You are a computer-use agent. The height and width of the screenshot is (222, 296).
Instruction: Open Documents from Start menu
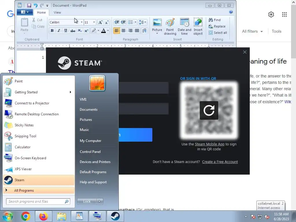[88, 110]
